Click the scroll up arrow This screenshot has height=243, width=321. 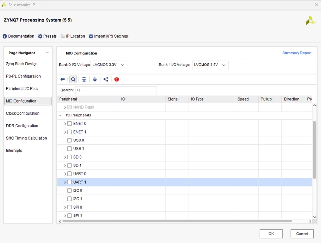point(315,105)
